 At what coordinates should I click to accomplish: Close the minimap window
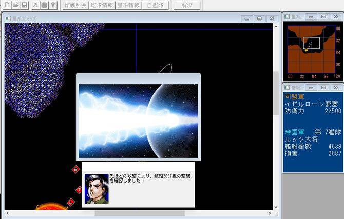click(x=336, y=16)
